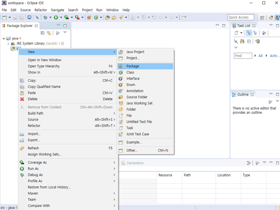Toggle Categorized presentation in Task List
Viewport: 280px width, 210px height.
249,33
